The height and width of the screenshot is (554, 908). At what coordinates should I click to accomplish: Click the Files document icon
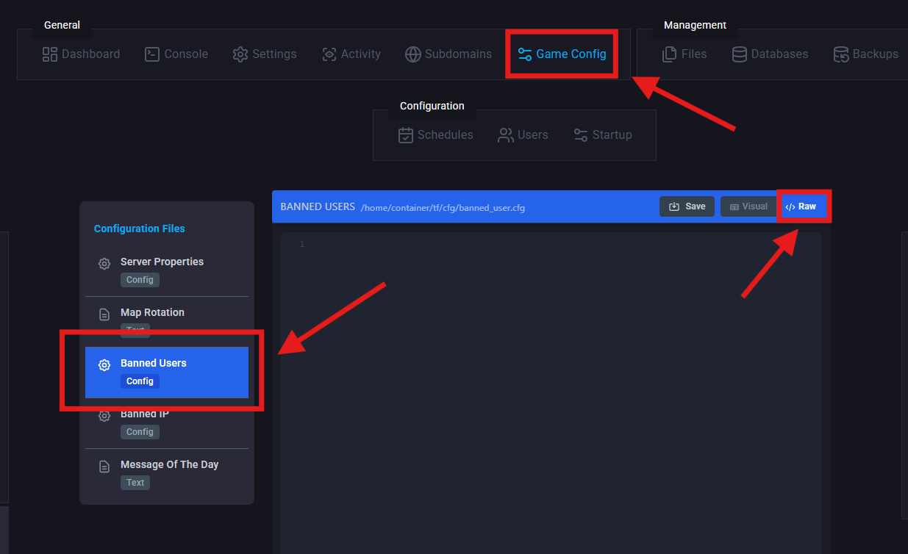pos(669,54)
